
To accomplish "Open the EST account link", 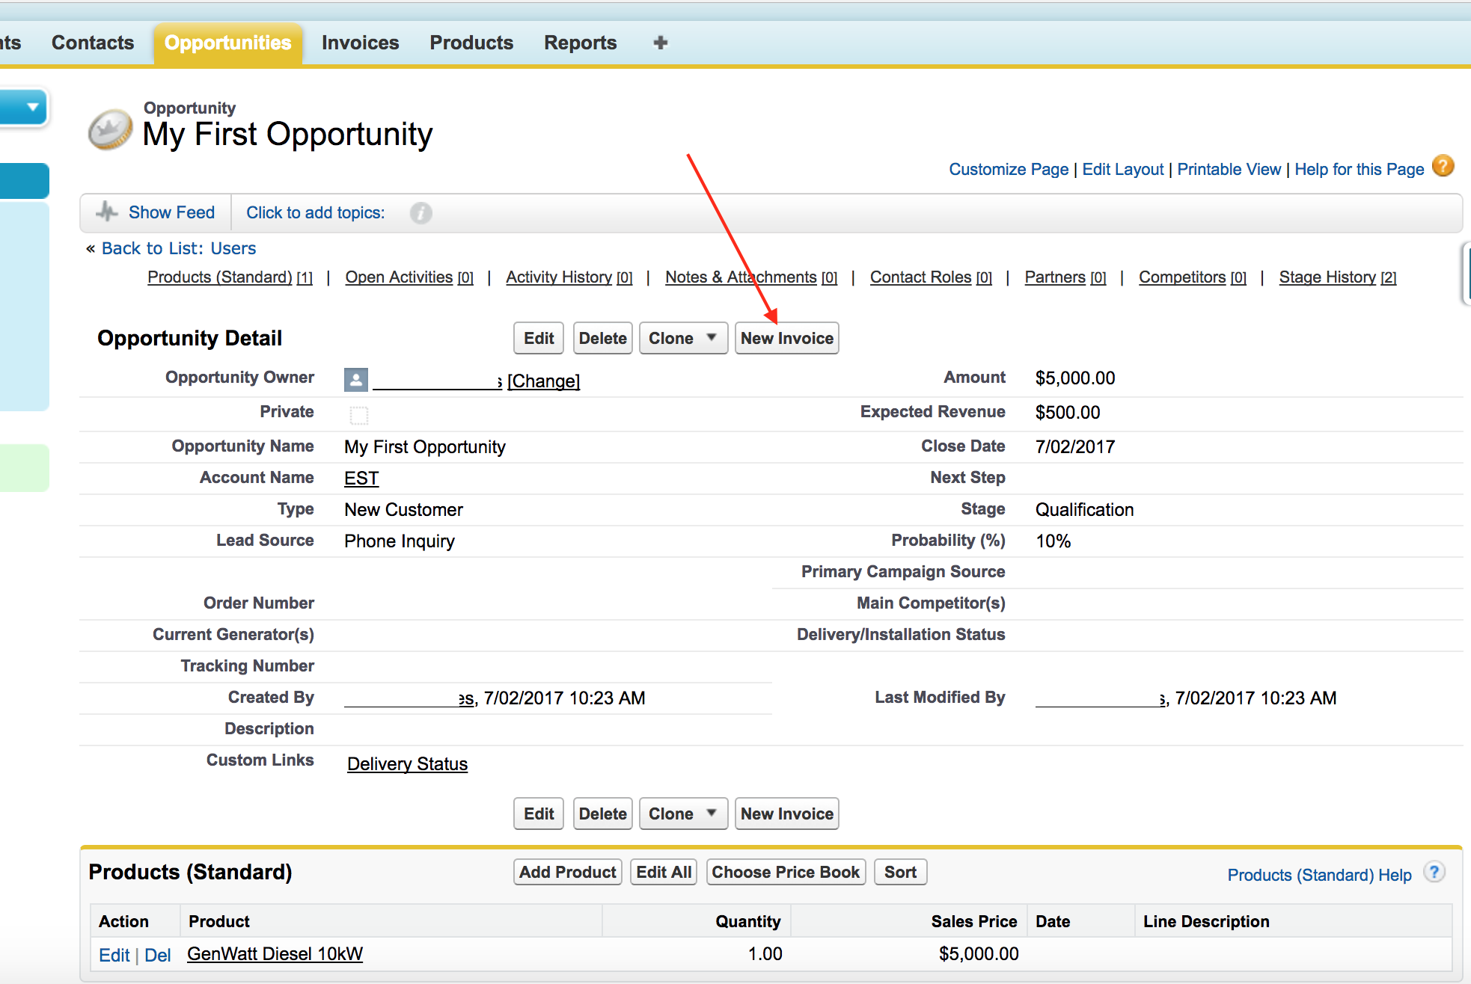I will (x=361, y=478).
